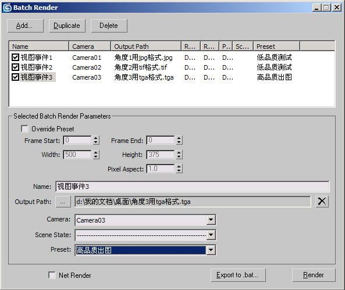Click the Add... button
Viewport: 345px width, 290px height.
pos(25,26)
